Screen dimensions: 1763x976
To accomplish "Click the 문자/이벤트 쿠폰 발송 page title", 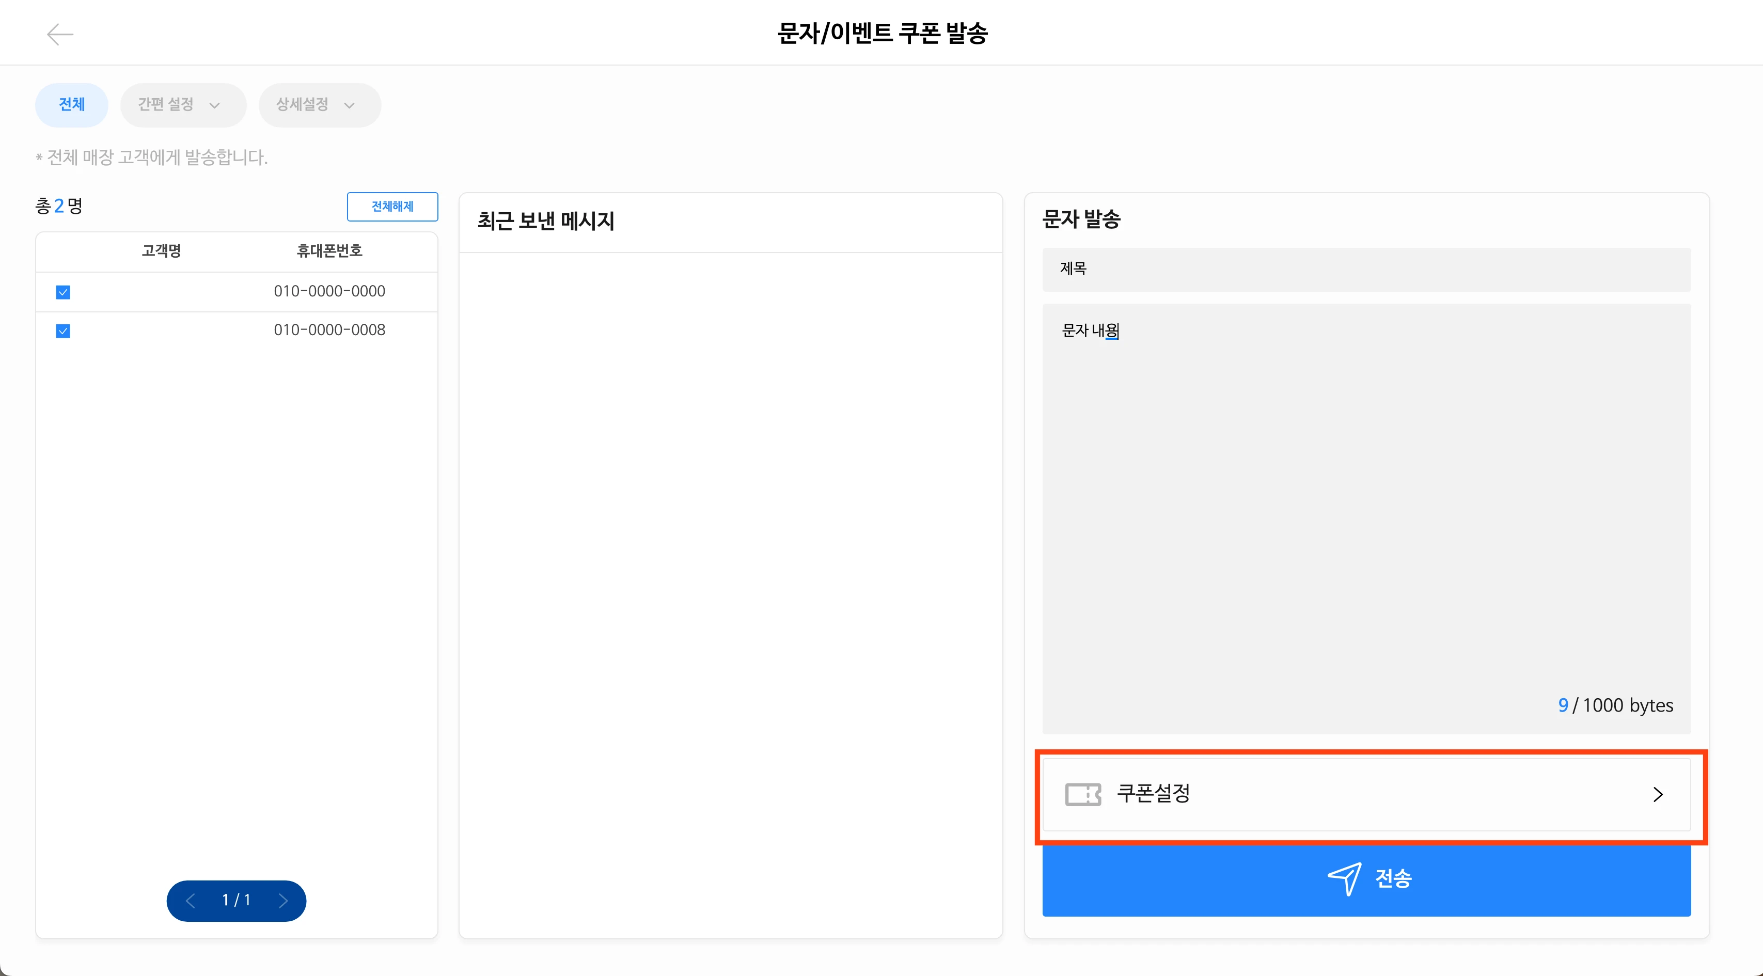I will click(x=882, y=33).
